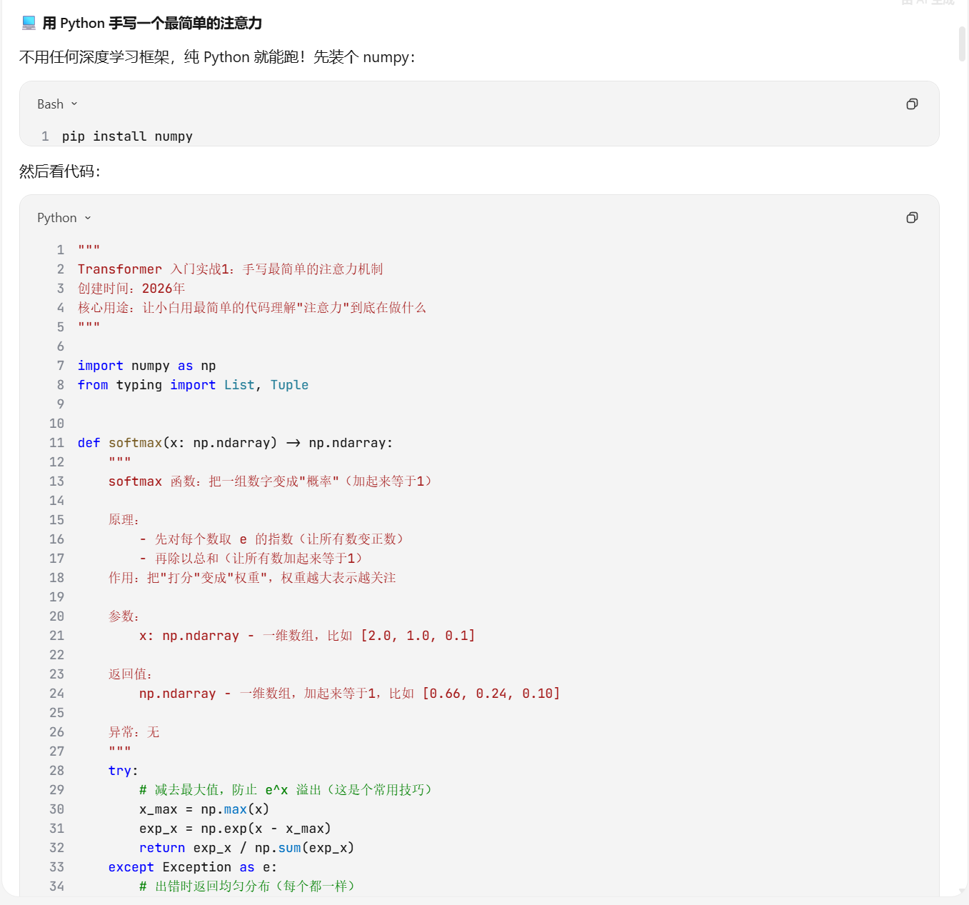This screenshot has height=905, width=969.
Task: Click the 'return exp_x / np.sum(exp_x)' line
Action: click(246, 848)
